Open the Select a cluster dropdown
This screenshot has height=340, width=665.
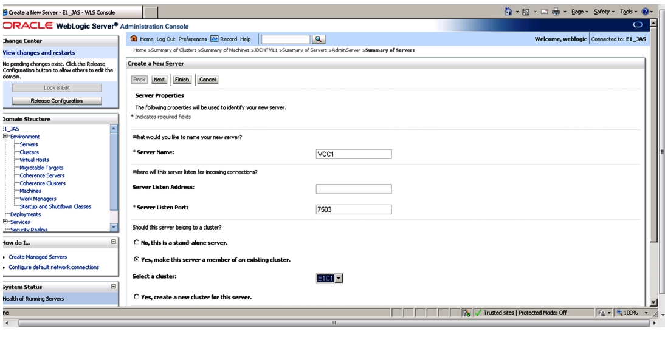click(x=329, y=278)
